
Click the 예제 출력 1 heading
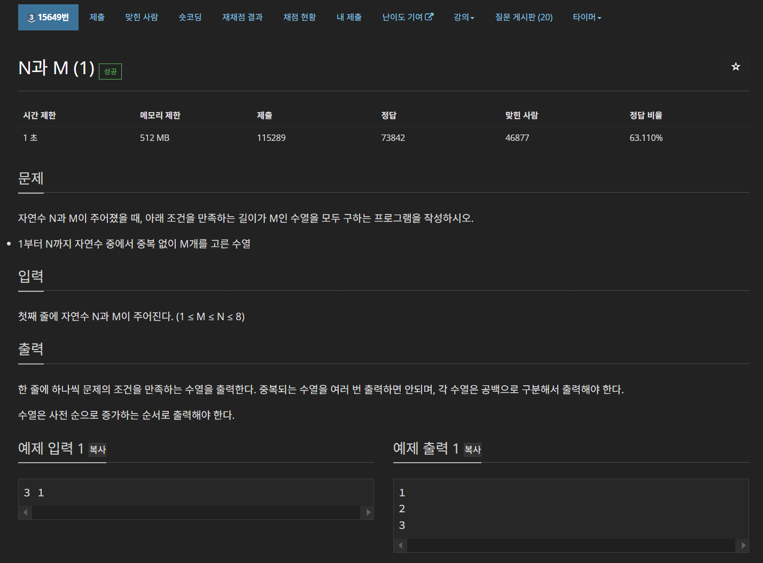[426, 448]
